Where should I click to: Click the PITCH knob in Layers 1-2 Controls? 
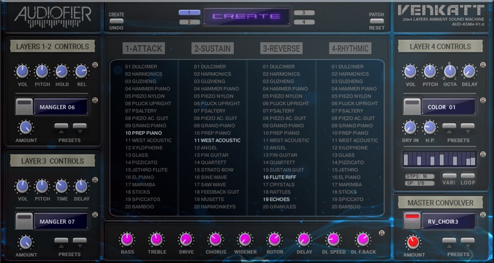pos(42,72)
